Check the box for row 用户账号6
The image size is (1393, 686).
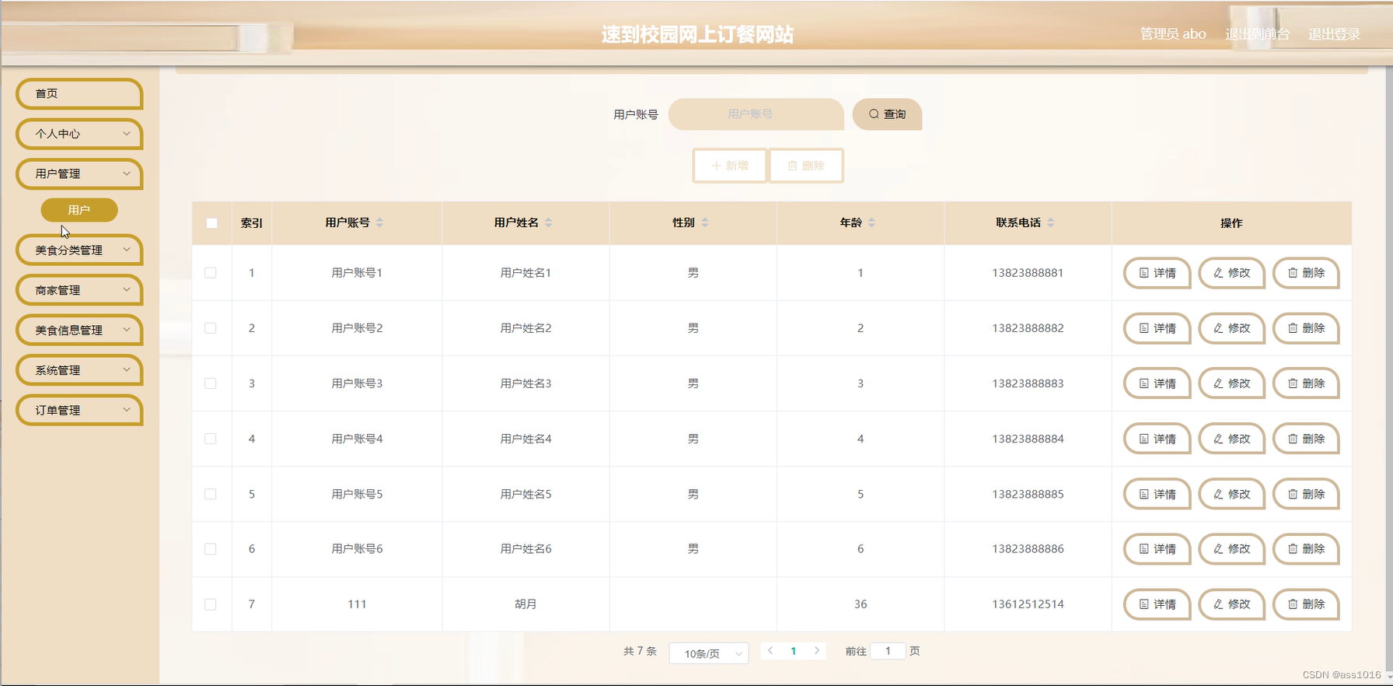click(211, 549)
